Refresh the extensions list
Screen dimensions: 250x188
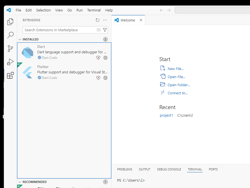[97, 20]
